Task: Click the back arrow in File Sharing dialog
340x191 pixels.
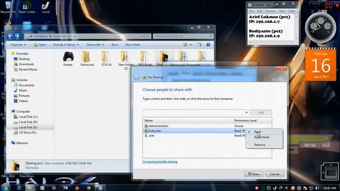Action: [137, 77]
